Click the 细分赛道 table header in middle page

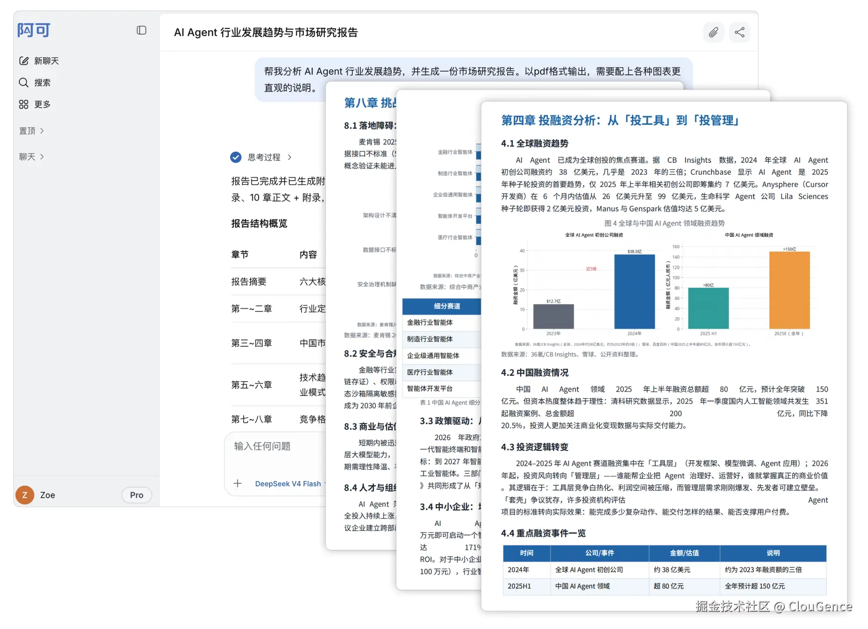tap(442, 306)
